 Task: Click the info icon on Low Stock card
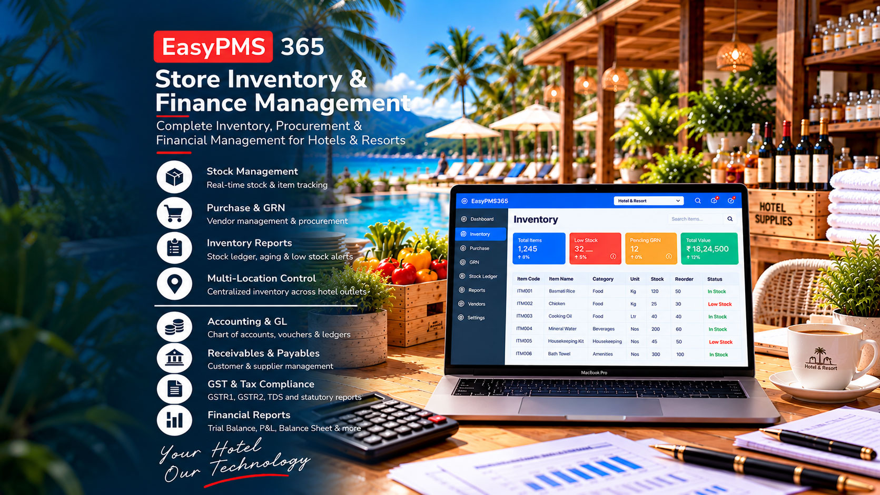pyautogui.click(x=613, y=257)
